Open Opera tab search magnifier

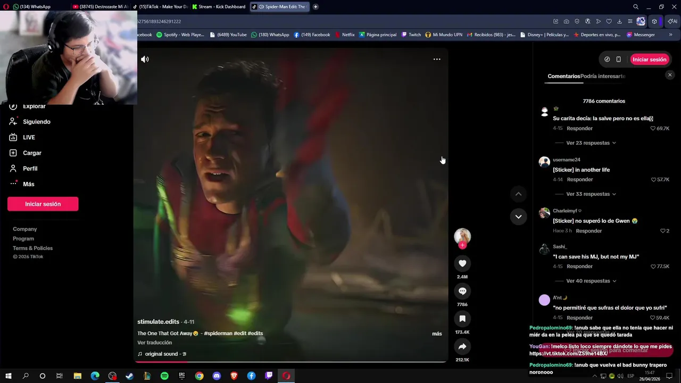(636, 7)
